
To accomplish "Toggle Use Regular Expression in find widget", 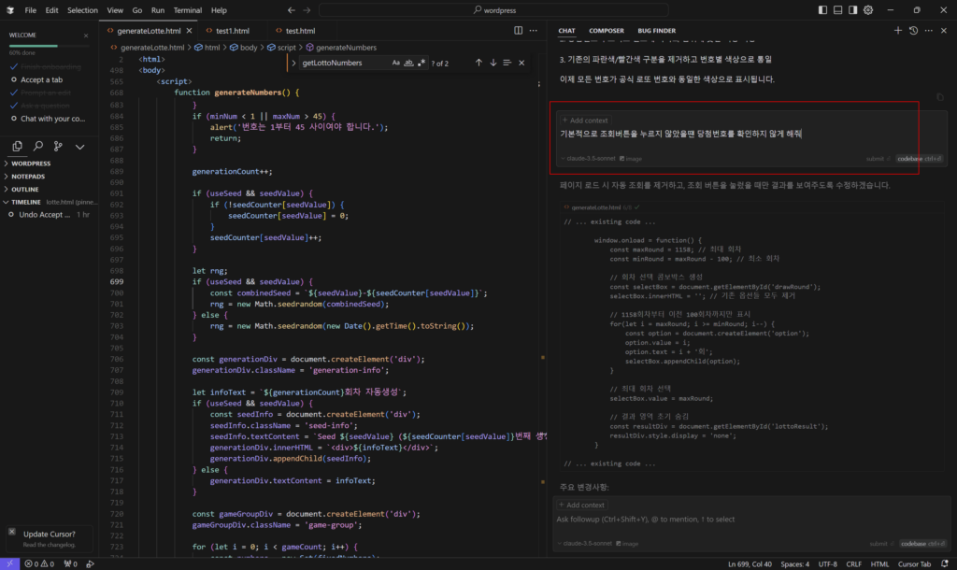I will tap(421, 63).
